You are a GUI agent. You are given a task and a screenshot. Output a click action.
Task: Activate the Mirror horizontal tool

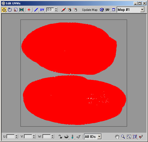[22, 10]
